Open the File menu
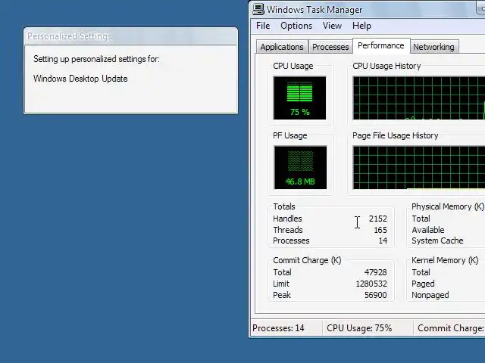The image size is (485, 363). [x=263, y=26]
